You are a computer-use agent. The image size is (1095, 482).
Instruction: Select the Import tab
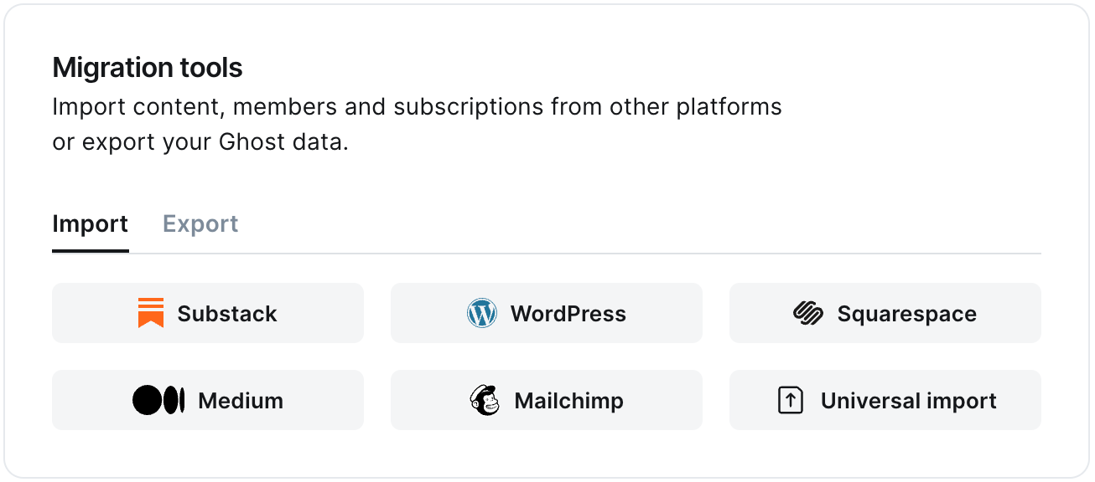tap(90, 224)
